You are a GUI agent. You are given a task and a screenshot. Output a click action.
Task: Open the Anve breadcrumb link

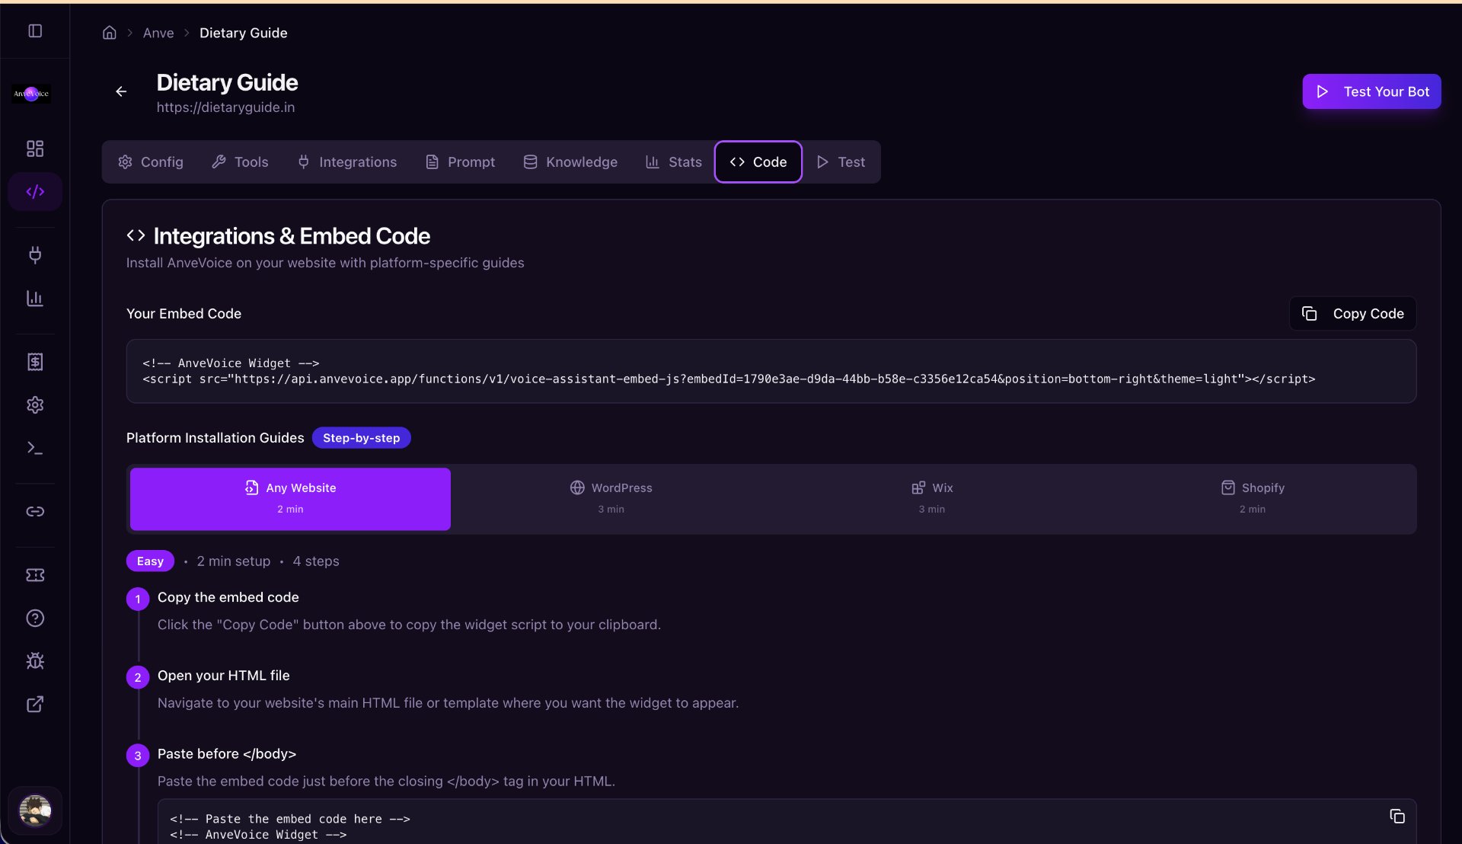[158, 33]
